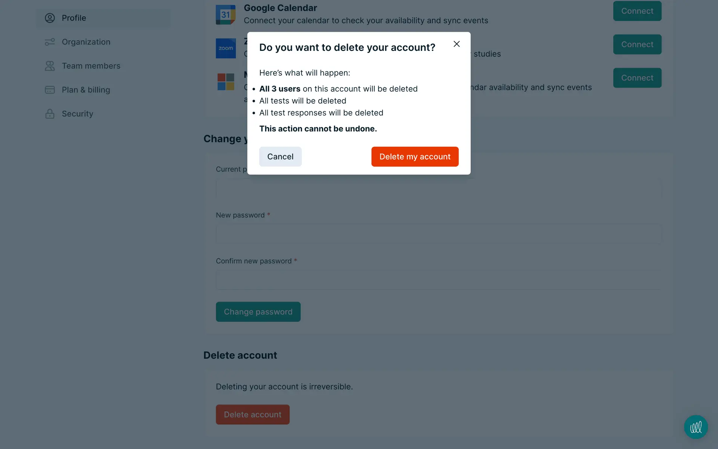The width and height of the screenshot is (718, 449).
Task: Click Cancel in the delete dialog
Action: coord(280,156)
